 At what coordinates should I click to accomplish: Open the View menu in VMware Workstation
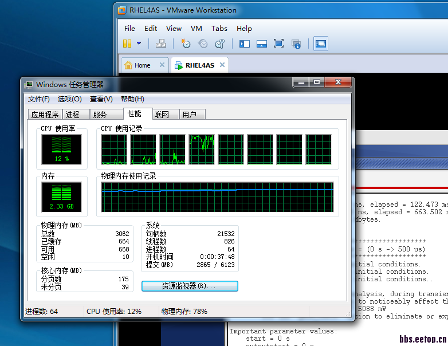tap(174, 29)
